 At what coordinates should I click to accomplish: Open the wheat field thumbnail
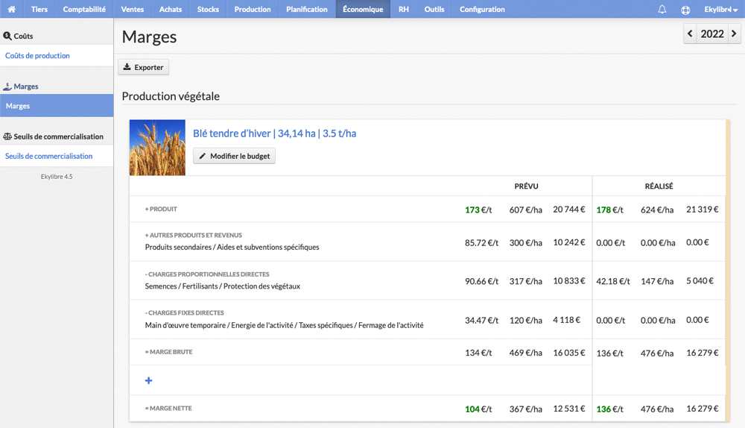(157, 148)
